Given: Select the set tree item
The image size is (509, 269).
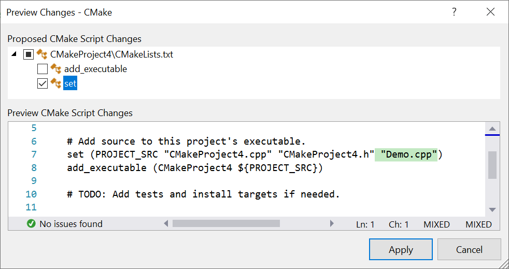Looking at the screenshot, I should [x=70, y=83].
